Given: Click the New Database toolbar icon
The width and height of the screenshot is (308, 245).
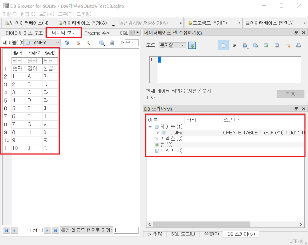Looking at the screenshot, I should 7,23.
